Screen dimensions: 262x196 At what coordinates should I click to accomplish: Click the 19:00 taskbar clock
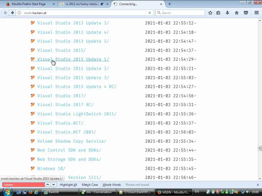255,192
